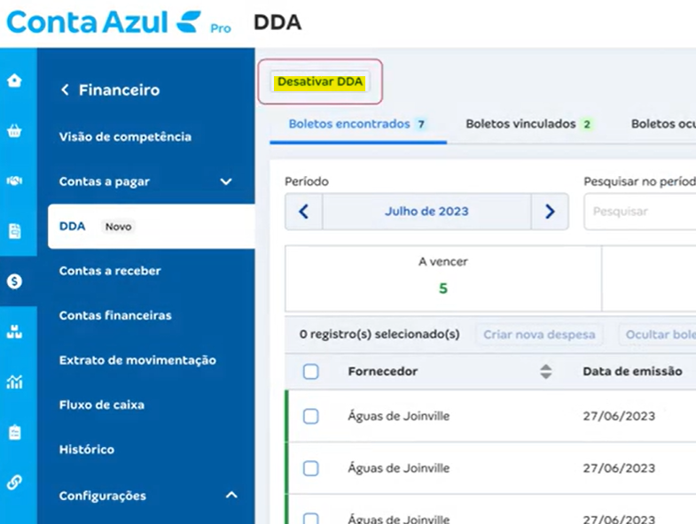
Task: Open the chain link integrations icon
Action: (x=14, y=482)
